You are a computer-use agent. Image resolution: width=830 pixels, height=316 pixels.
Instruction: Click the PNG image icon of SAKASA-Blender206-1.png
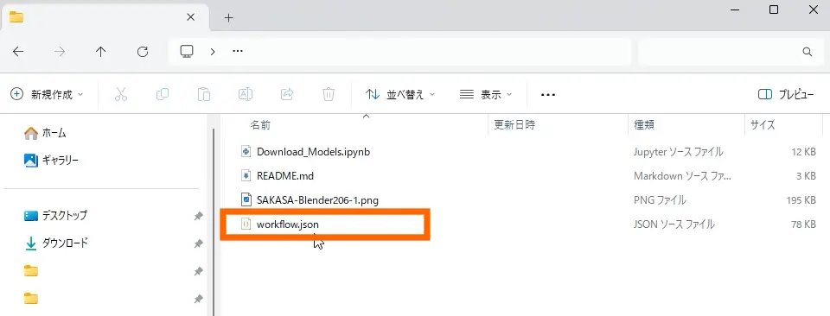click(x=246, y=199)
